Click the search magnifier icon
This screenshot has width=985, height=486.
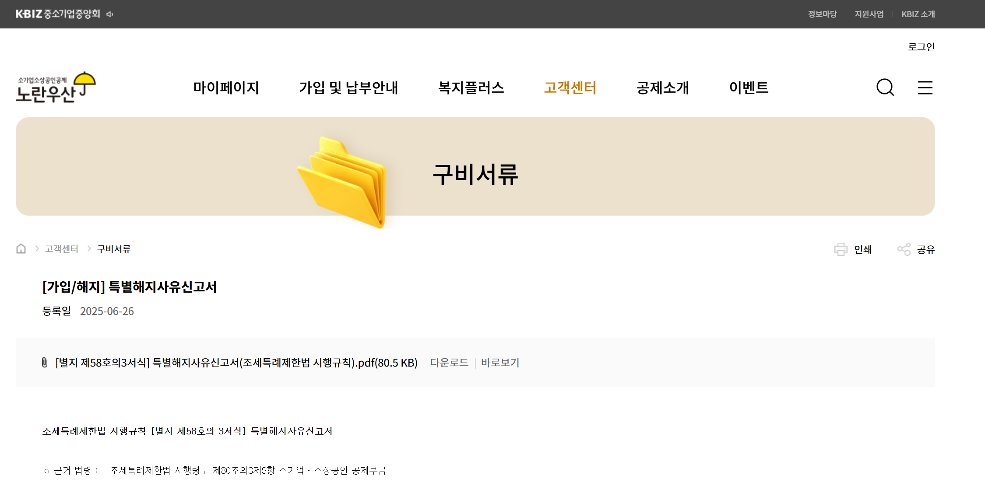[885, 87]
